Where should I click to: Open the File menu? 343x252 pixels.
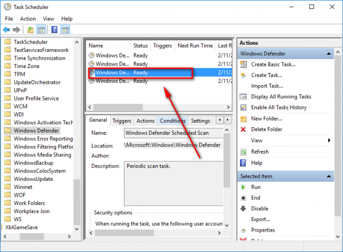9,19
